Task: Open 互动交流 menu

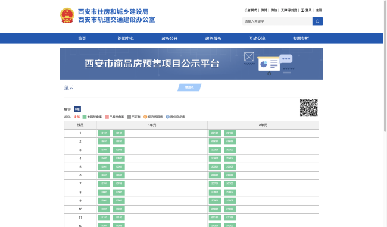Action: click(257, 39)
